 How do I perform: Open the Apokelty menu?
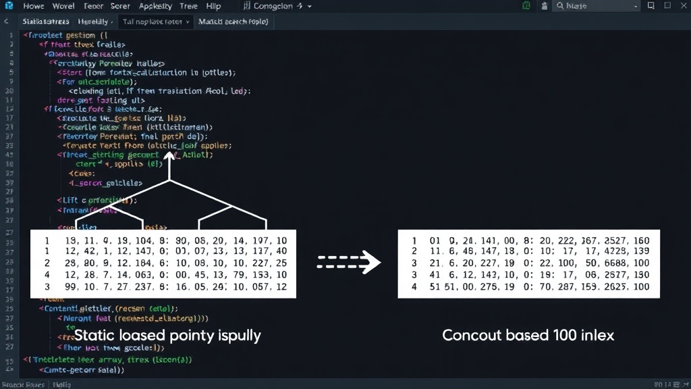[x=155, y=6]
